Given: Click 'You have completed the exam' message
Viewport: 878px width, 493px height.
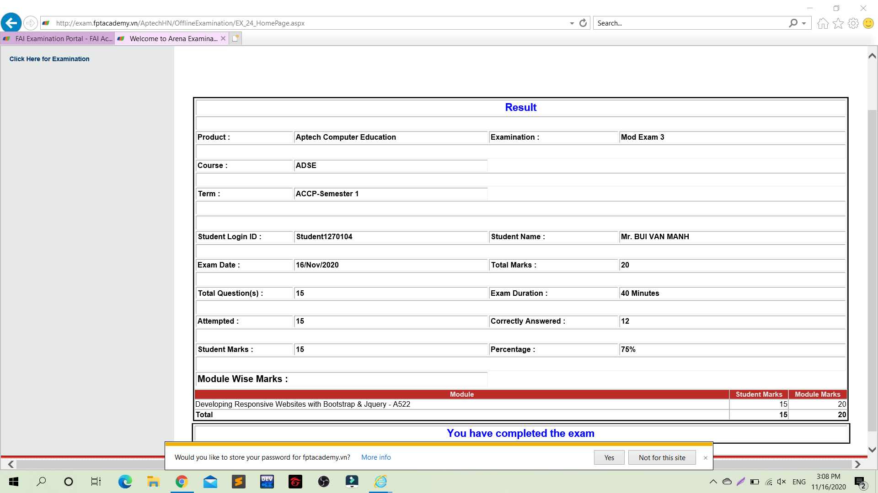Looking at the screenshot, I should 520,433.
